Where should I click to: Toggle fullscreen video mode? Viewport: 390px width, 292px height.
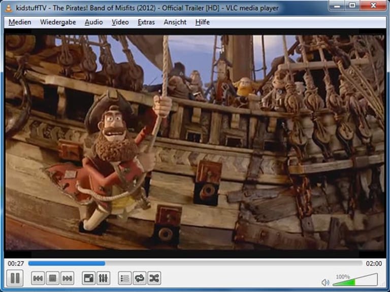pyautogui.click(x=88, y=278)
